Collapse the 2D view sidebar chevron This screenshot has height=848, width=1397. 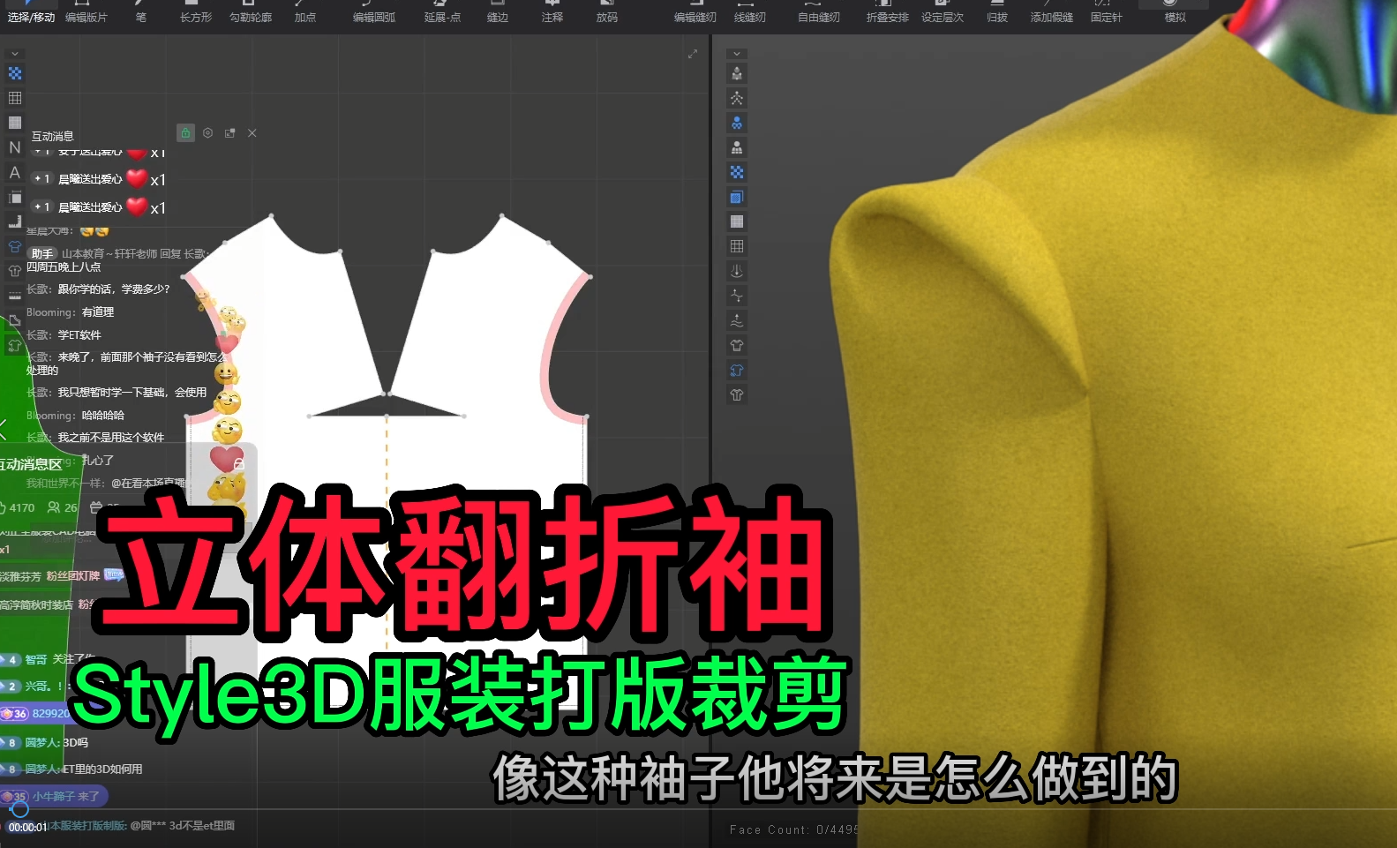pos(15,54)
